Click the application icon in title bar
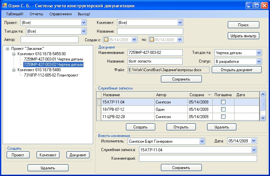Viewport: 270px width, 176px height. pyautogui.click(x=5, y=6)
